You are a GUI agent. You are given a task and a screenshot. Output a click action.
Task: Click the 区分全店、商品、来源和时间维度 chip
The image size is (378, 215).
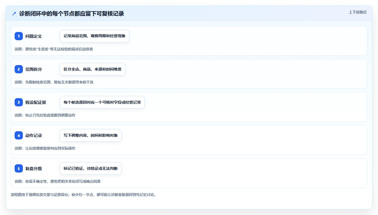[93, 69]
